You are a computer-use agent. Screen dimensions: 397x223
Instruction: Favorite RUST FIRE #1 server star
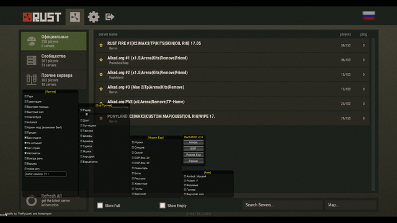click(x=101, y=45)
